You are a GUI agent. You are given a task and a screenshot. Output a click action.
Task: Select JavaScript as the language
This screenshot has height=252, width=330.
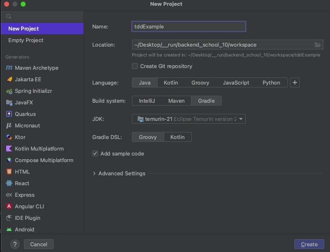(x=236, y=82)
